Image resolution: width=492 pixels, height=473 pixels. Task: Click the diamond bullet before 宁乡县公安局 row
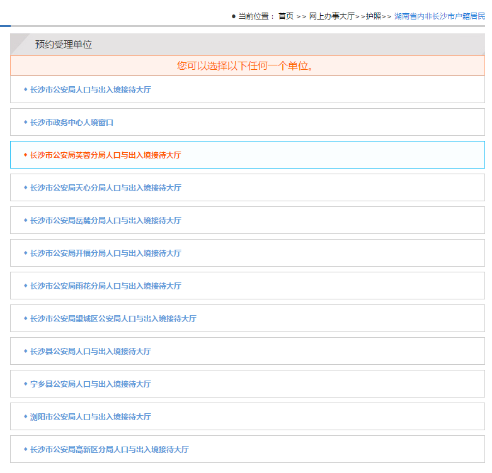25,384
